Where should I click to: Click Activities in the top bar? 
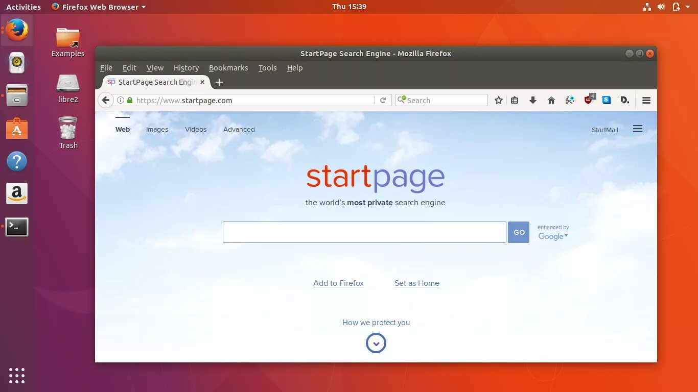click(x=24, y=7)
